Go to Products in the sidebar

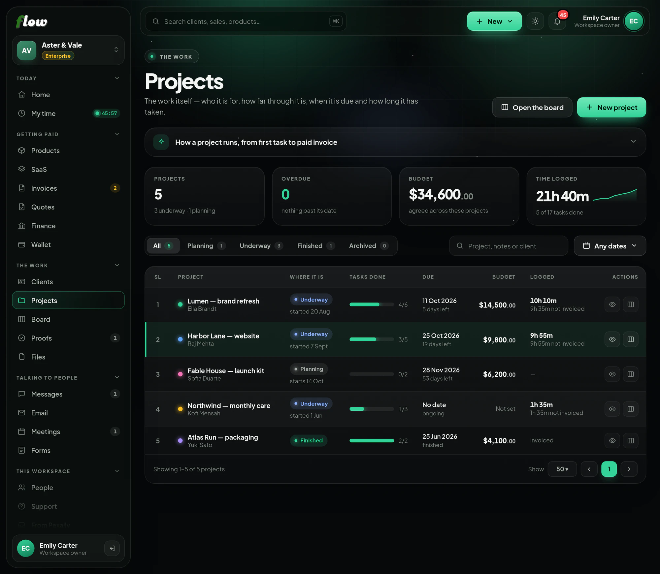pos(68,151)
